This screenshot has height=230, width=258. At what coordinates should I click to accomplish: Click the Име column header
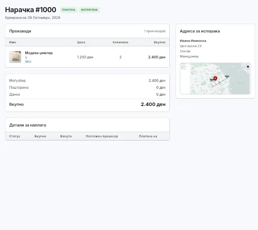click(12, 42)
